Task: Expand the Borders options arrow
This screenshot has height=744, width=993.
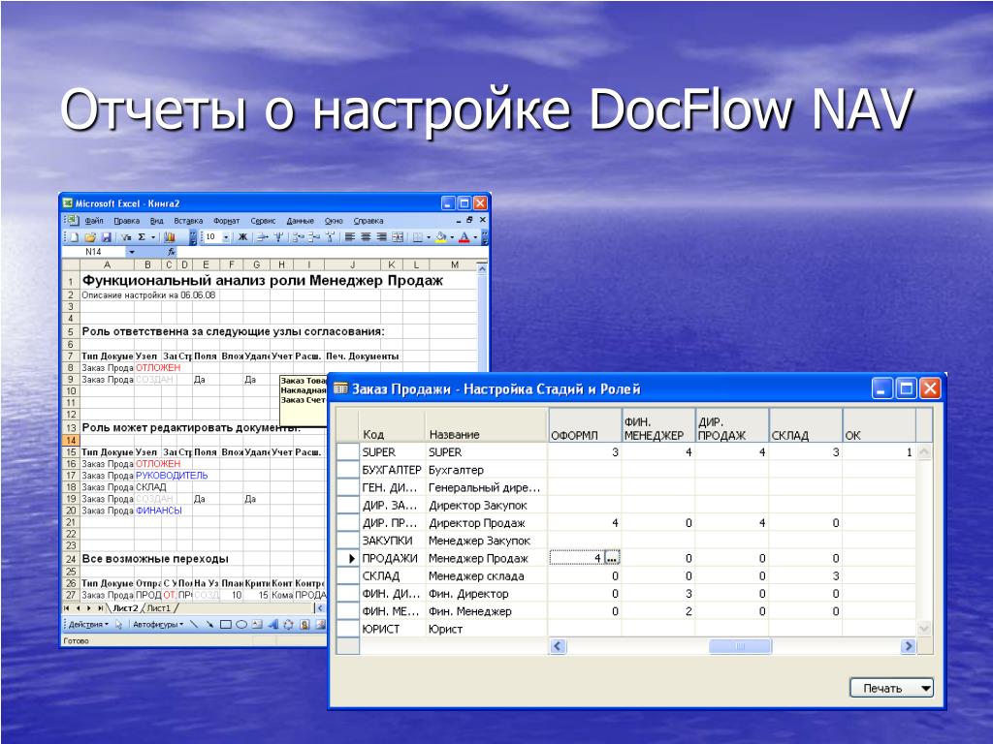Action: pos(429,238)
